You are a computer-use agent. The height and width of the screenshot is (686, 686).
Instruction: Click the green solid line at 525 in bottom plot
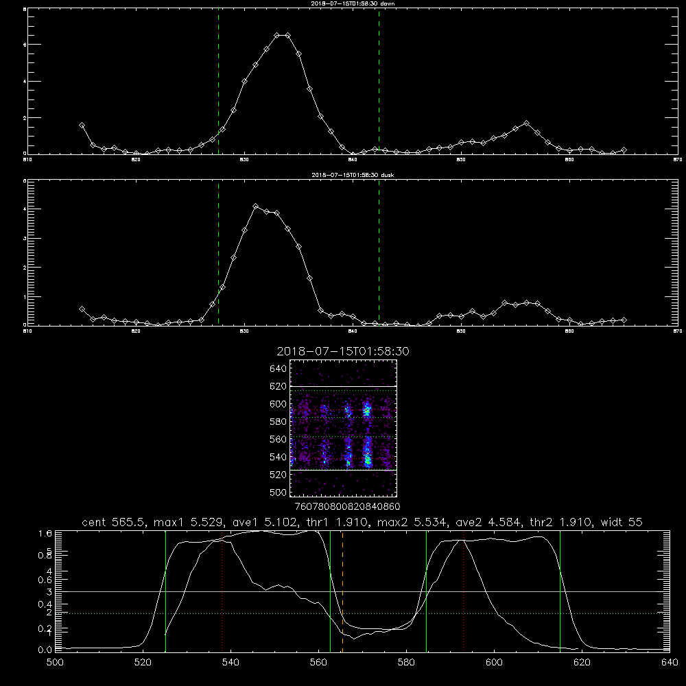(x=165, y=591)
